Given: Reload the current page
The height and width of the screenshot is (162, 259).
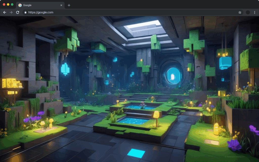Looking at the screenshot, I should tap(18, 12).
